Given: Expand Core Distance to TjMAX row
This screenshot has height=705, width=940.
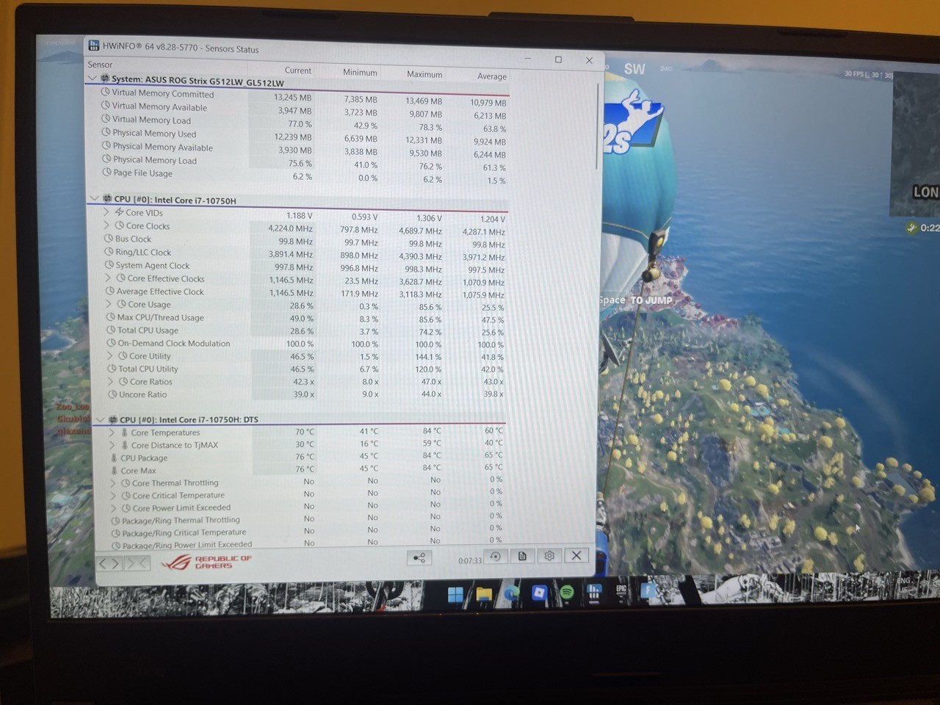Looking at the screenshot, I should (112, 445).
